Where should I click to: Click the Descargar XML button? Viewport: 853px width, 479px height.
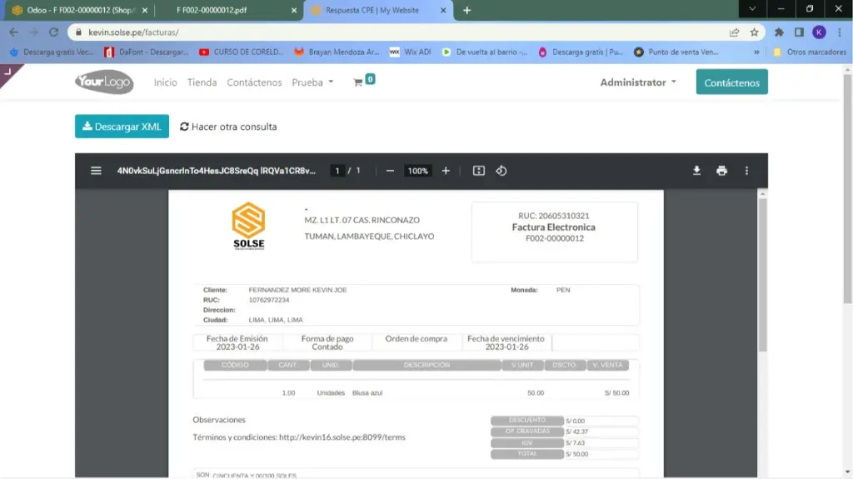click(x=122, y=127)
